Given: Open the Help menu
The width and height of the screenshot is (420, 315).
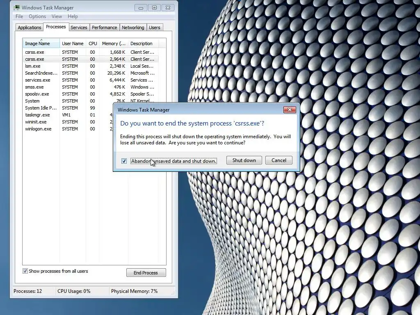Looking at the screenshot, I should [x=73, y=16].
